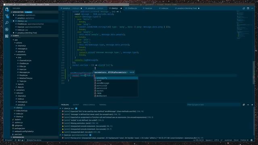
Task: Select the WebSocket suggestion in autocomplete list
Action: point(116,96)
